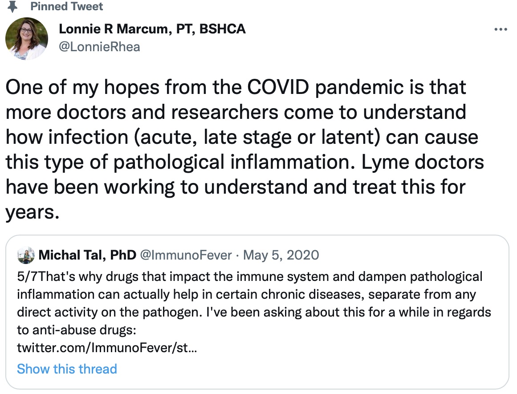Click Michal Tal's small avatar in quoted tweet

coord(26,255)
